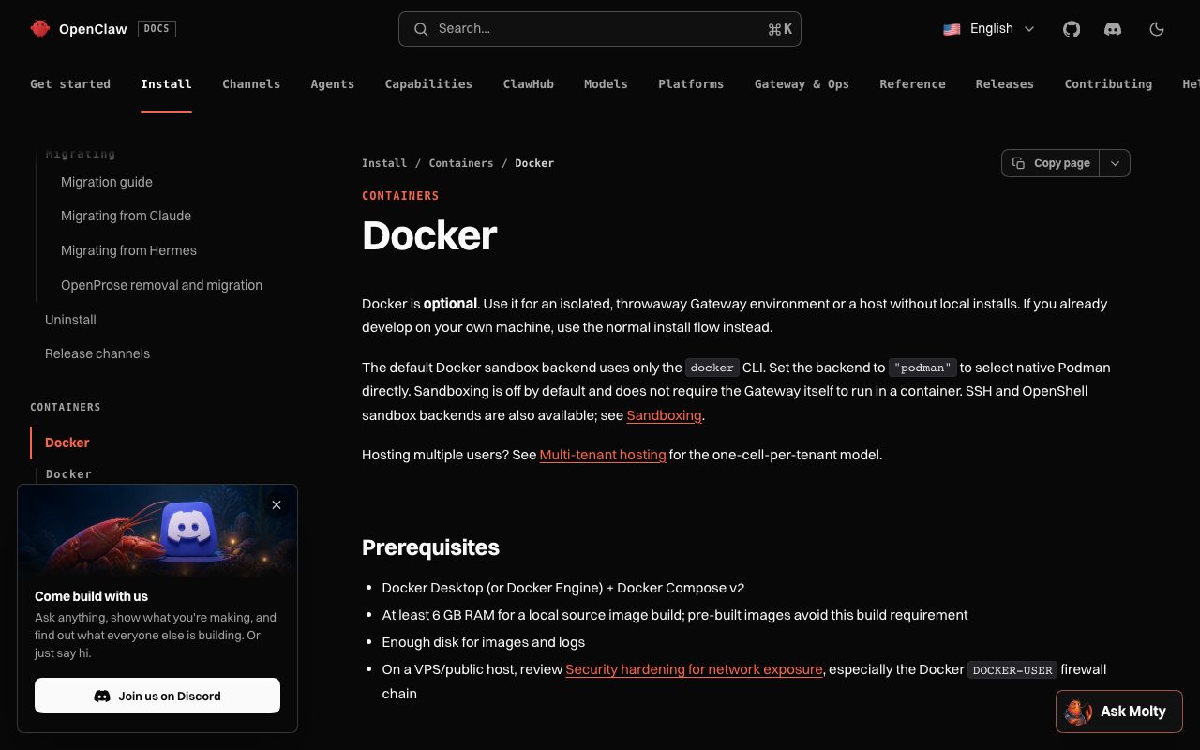Click the Copy page button

click(1051, 163)
